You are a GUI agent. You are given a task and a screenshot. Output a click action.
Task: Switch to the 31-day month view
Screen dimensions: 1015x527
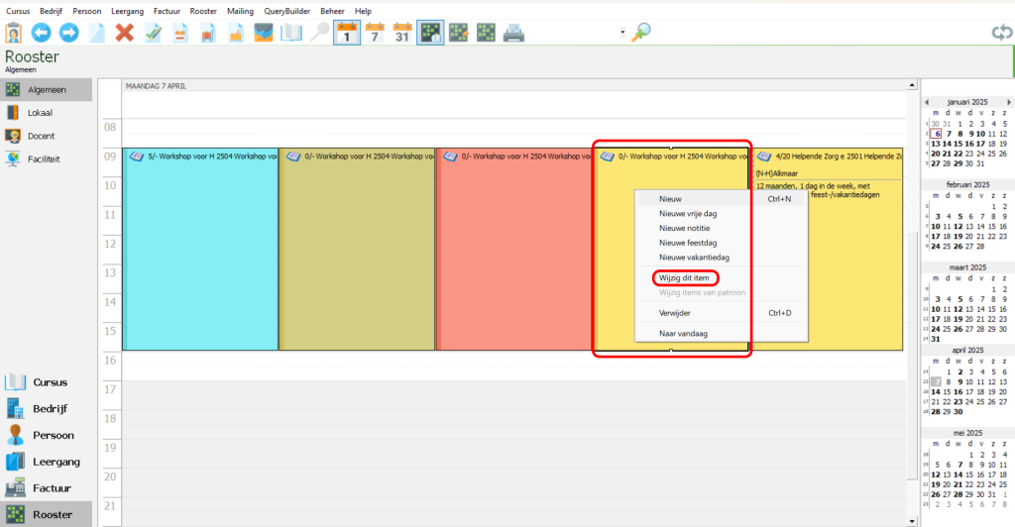tap(402, 33)
